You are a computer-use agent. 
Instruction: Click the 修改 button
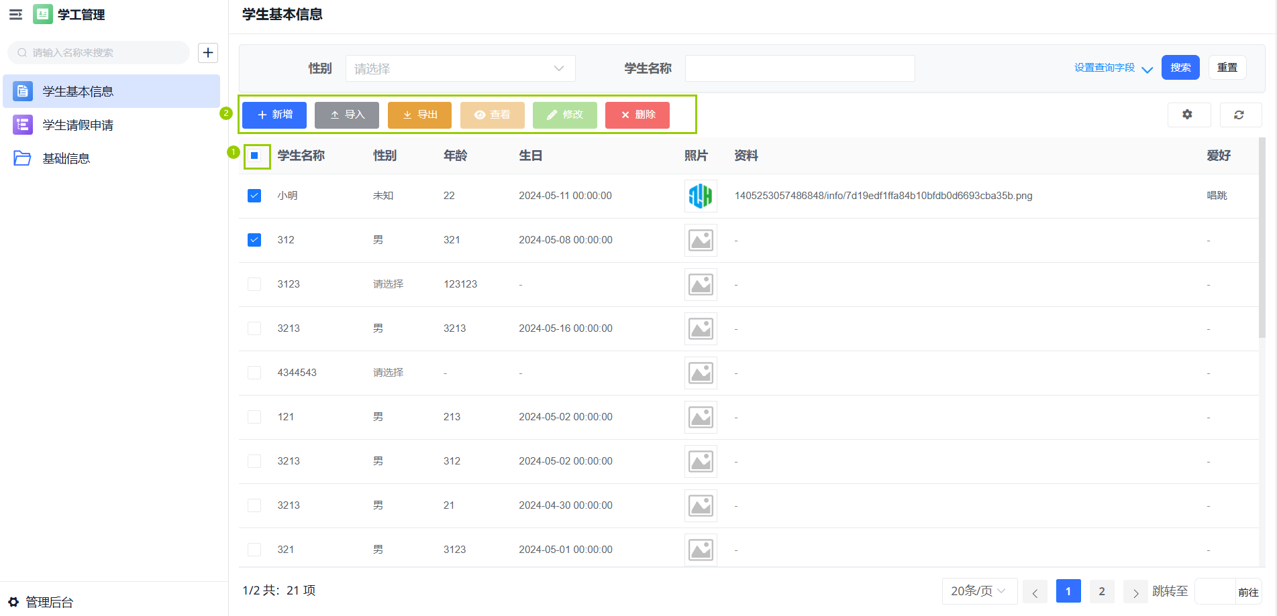(x=564, y=115)
